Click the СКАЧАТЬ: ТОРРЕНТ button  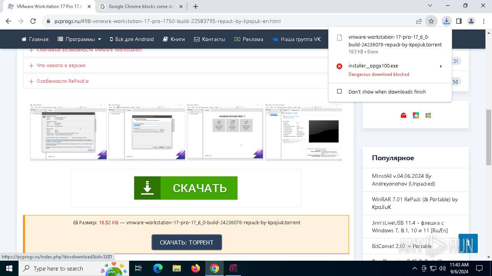(187, 242)
